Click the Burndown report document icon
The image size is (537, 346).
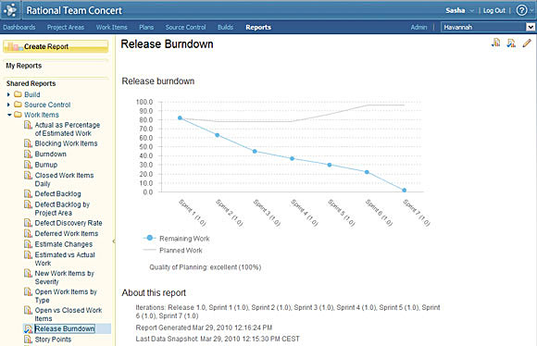click(x=28, y=154)
